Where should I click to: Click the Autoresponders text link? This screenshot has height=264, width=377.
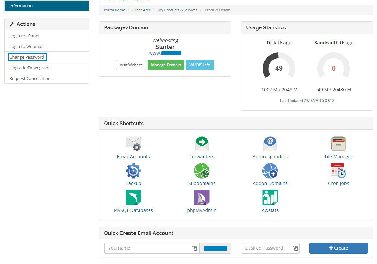270,157
